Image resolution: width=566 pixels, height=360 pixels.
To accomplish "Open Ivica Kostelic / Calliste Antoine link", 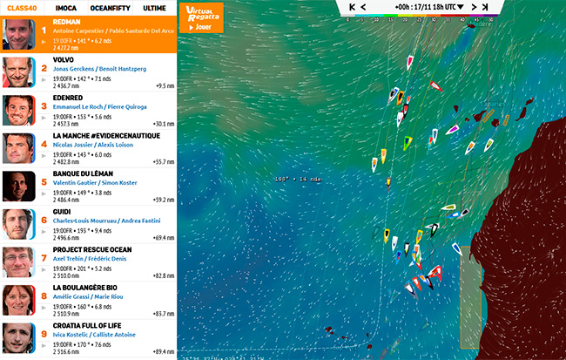I will pos(94,335).
